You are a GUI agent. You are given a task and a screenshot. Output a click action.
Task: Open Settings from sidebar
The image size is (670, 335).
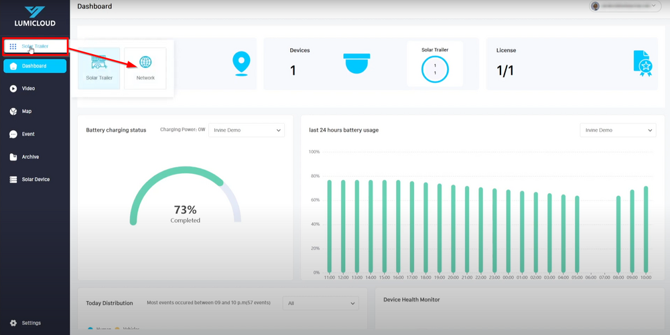[31, 323]
